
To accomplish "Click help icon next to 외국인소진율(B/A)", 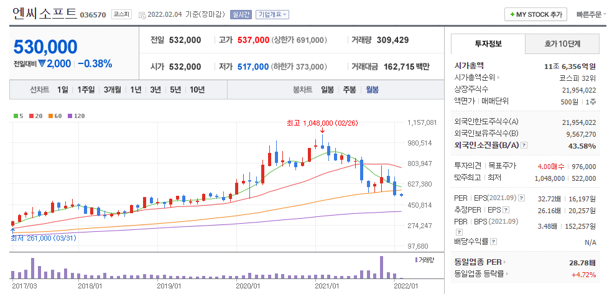I will tap(524, 145).
